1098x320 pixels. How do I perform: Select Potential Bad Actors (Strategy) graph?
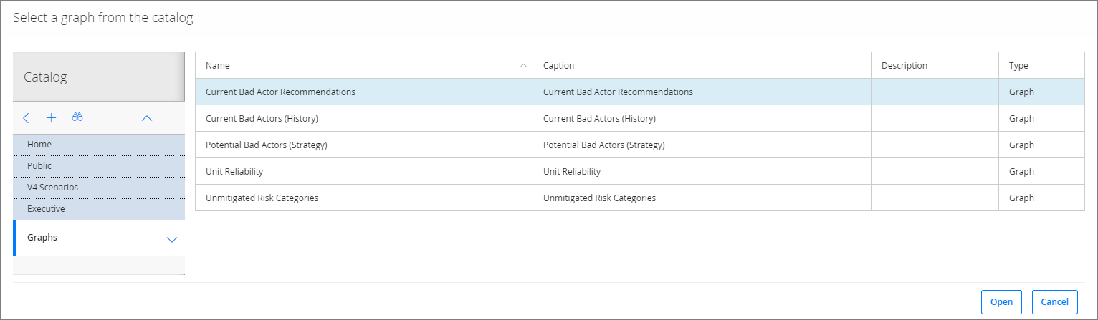[639, 145]
